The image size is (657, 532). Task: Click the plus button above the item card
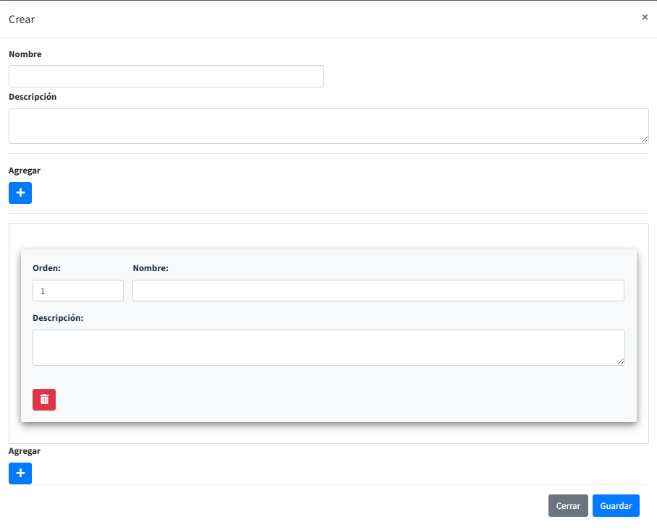pos(20,193)
